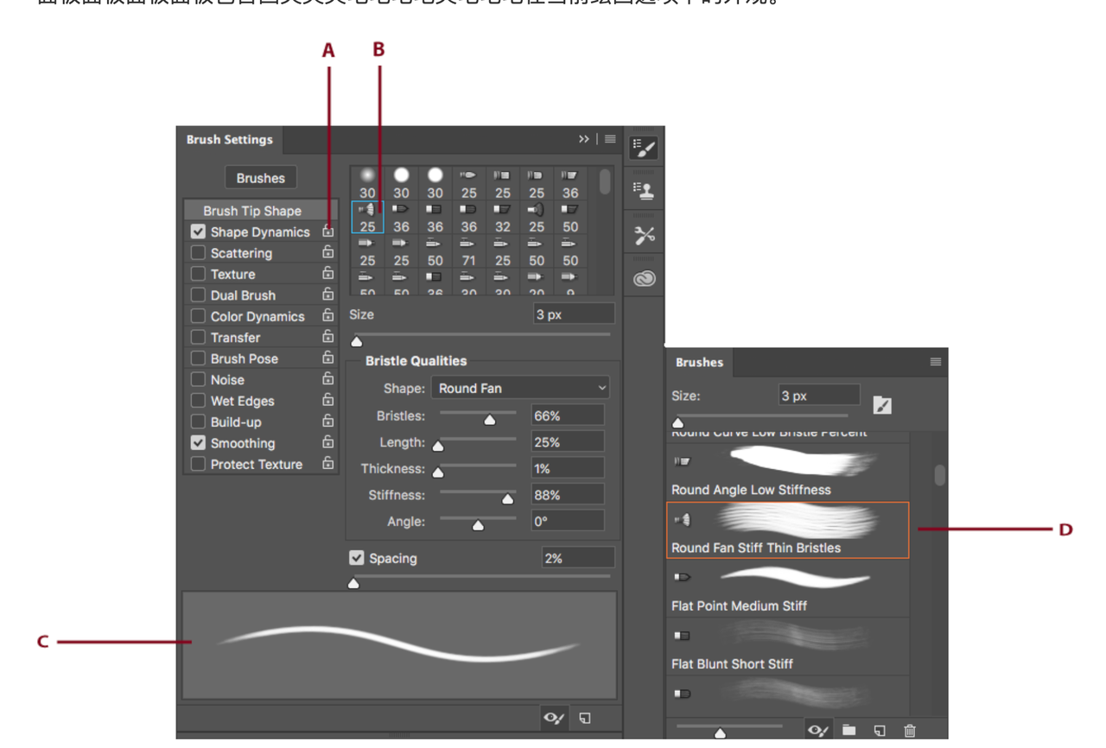Click the Brush Settings dock icon

644,148
